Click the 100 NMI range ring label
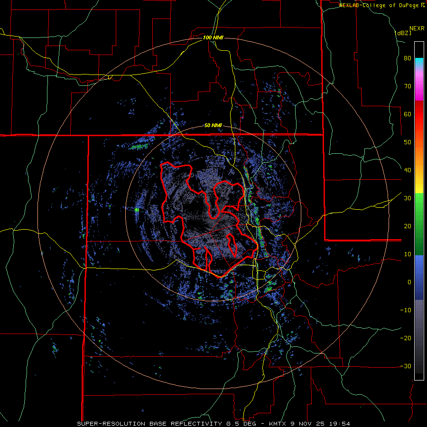The width and height of the screenshot is (427, 427). click(x=213, y=37)
